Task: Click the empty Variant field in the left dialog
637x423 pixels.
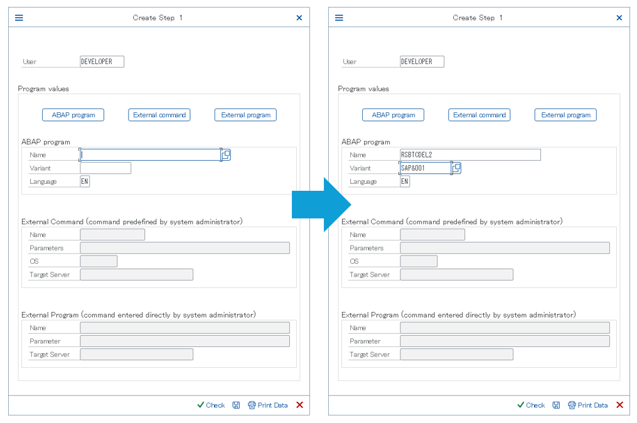Action: click(x=105, y=168)
